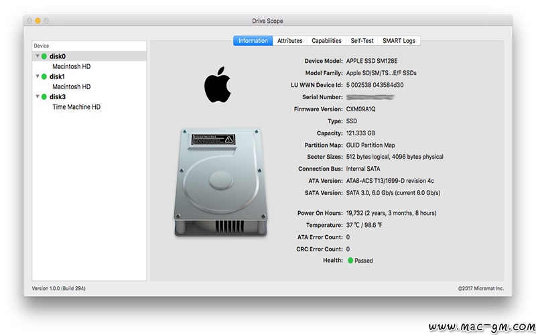The width and height of the screenshot is (536, 335).
Task: Select the disk1 device row
Action: (x=89, y=76)
